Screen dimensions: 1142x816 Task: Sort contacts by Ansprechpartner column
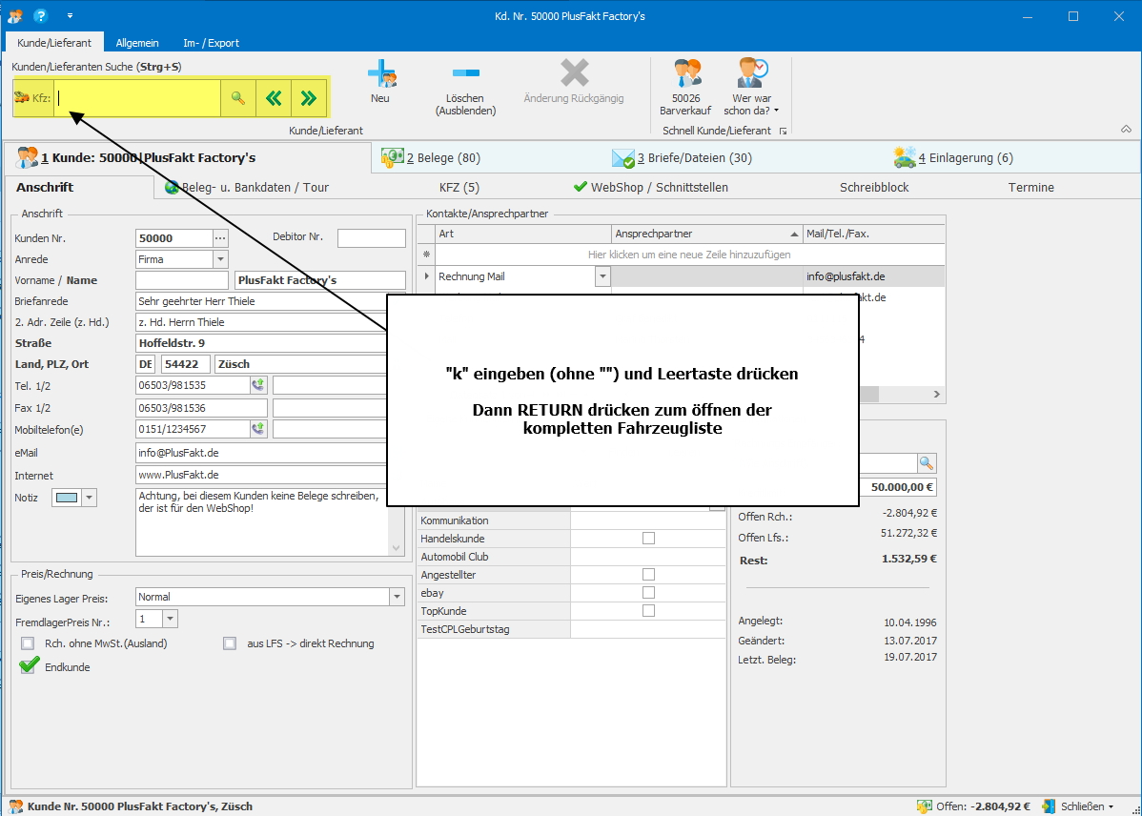(x=706, y=234)
